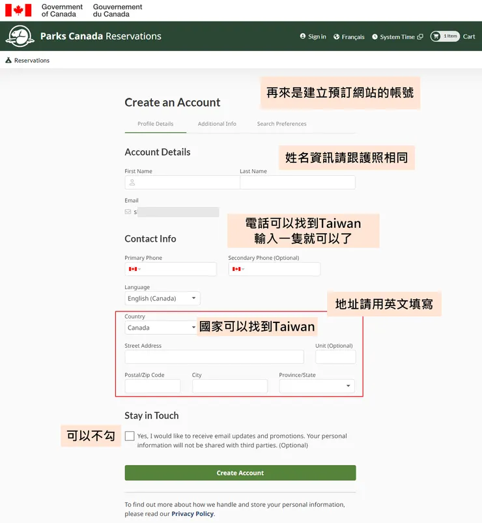Switch to the Search Preferences tab
The image size is (482, 523).
(x=281, y=124)
